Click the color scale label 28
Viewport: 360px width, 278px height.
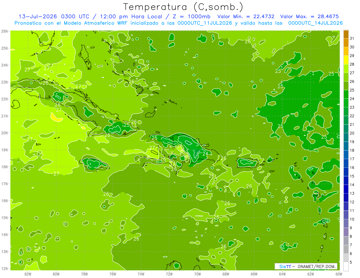(352, 64)
